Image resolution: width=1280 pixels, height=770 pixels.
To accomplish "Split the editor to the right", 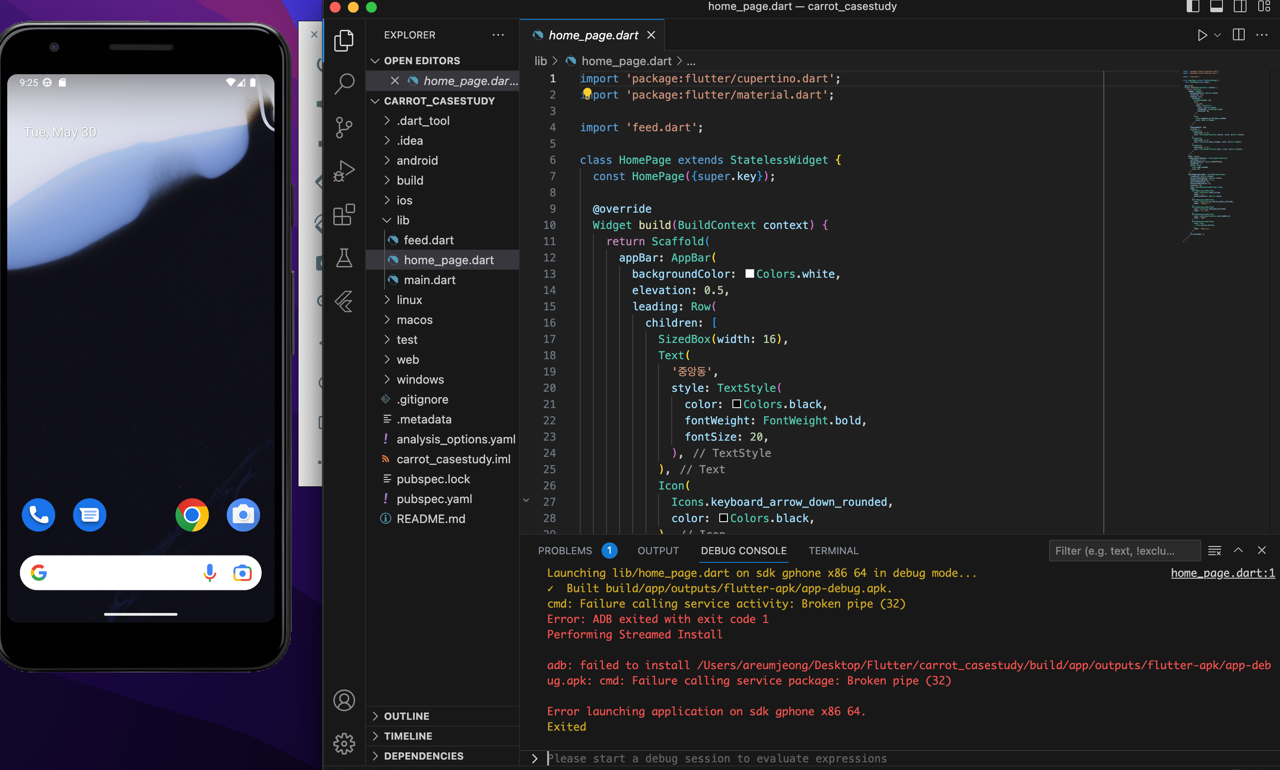I will coord(1238,35).
